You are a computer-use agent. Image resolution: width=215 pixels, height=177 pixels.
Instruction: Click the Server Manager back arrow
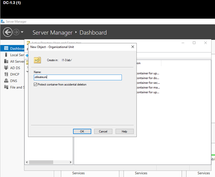coord(7,32)
